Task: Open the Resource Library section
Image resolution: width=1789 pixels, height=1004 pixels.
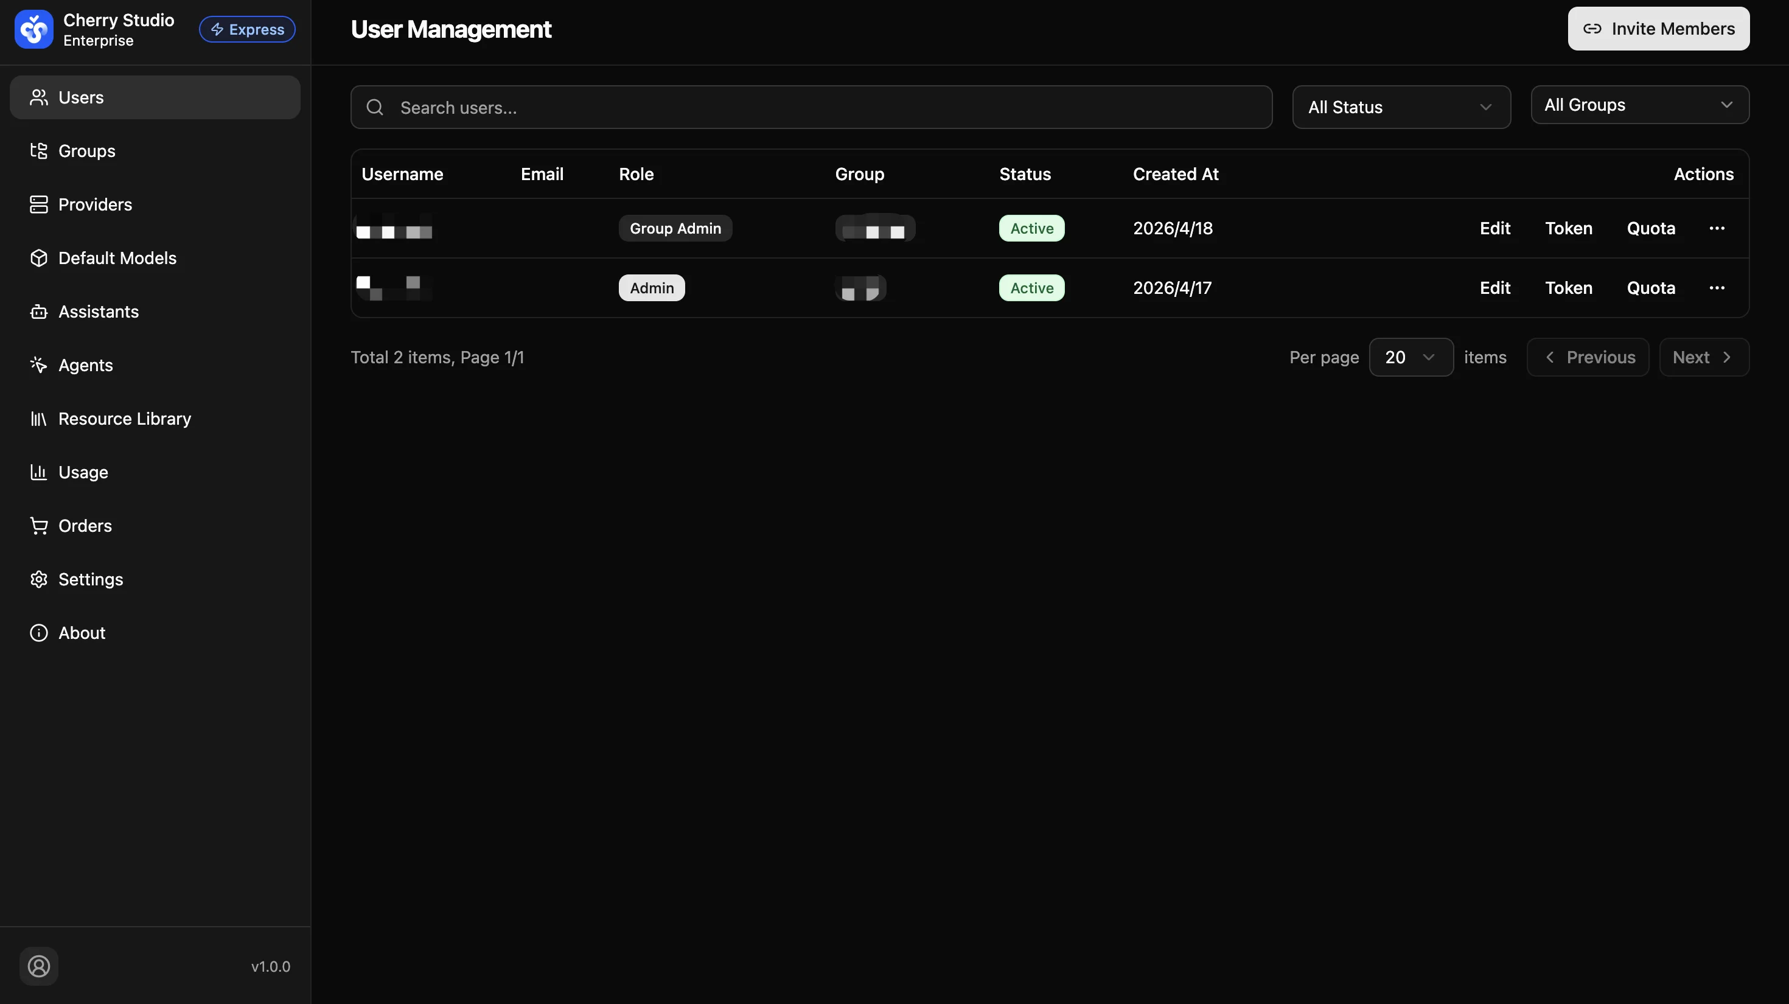Action: pyautogui.click(x=155, y=419)
